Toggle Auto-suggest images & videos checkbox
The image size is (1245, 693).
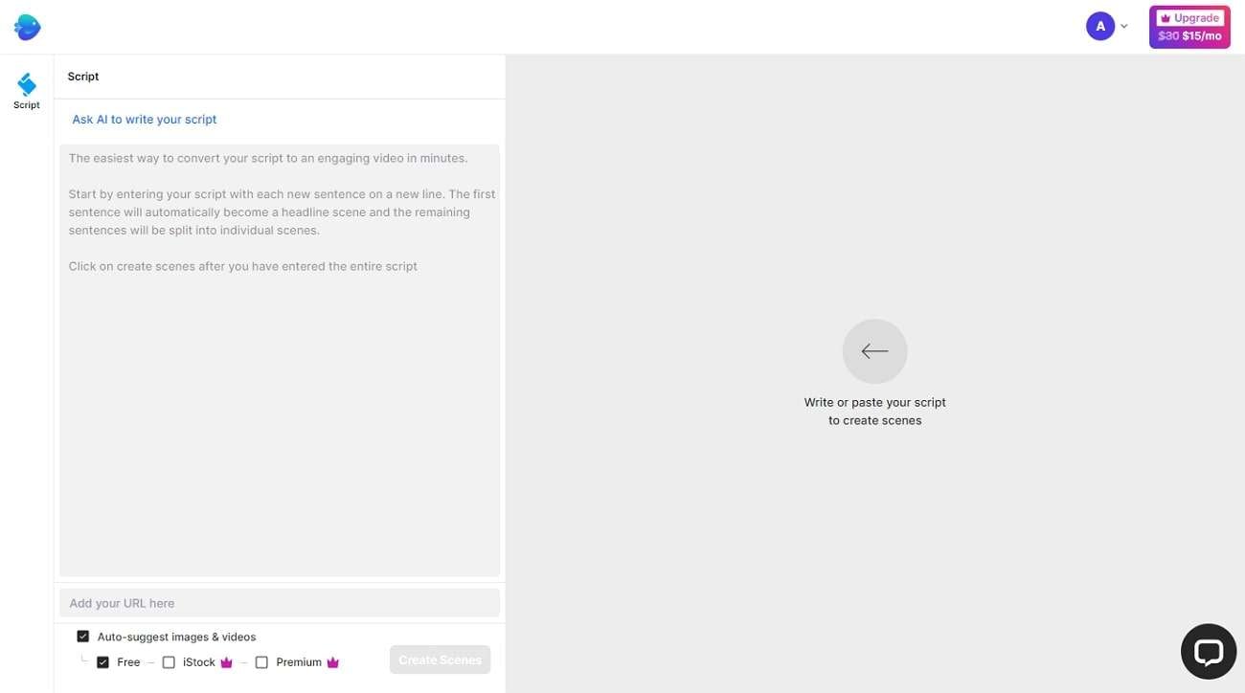click(83, 637)
